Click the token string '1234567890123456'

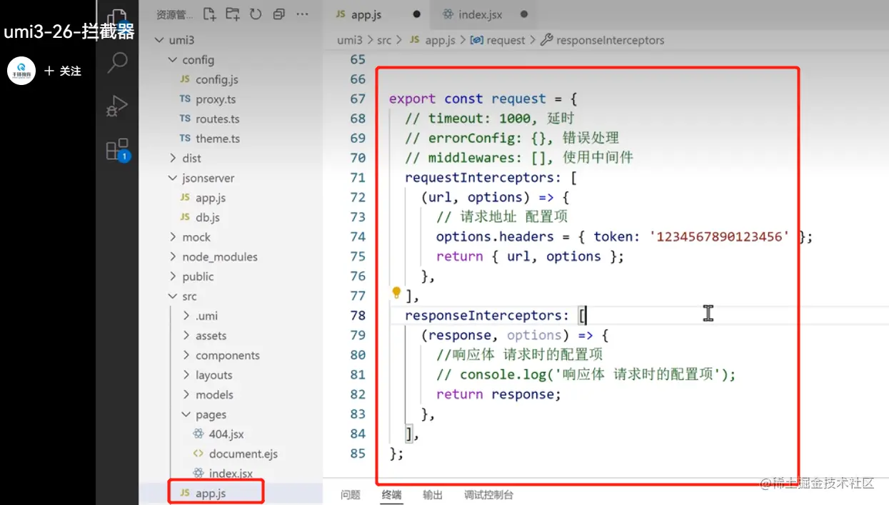point(720,236)
